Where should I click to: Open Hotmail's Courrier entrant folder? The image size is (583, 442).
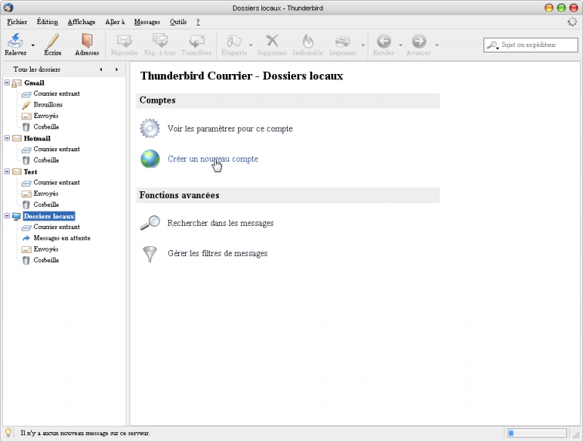point(56,149)
